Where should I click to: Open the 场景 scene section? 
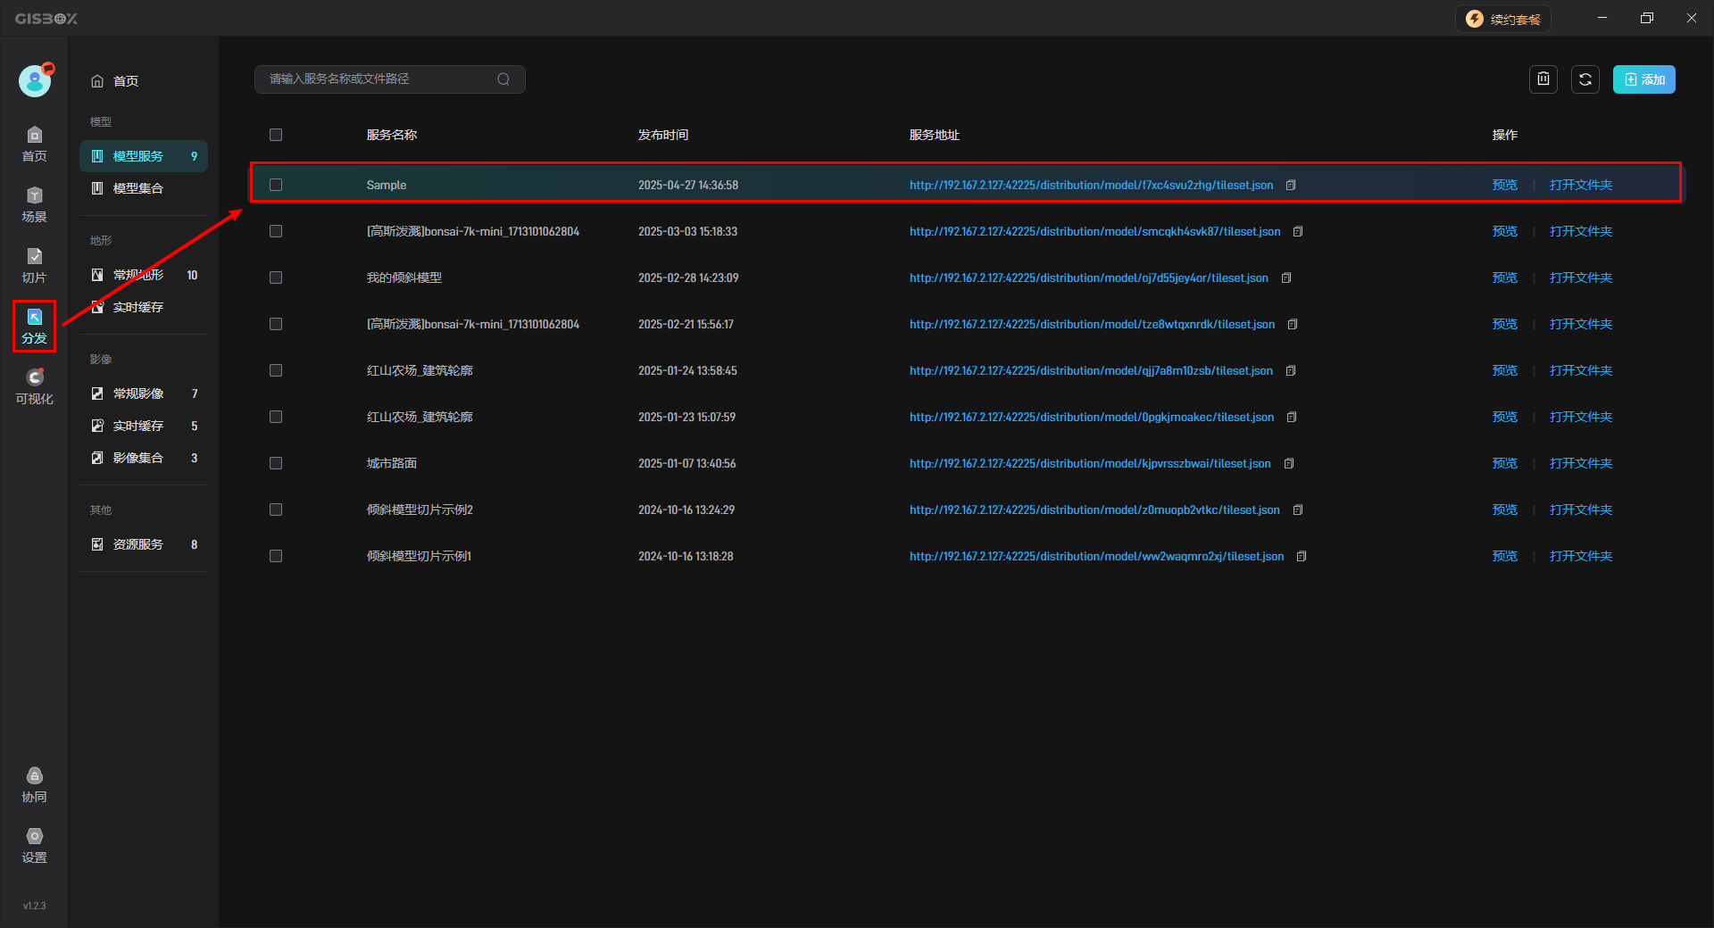click(x=34, y=204)
